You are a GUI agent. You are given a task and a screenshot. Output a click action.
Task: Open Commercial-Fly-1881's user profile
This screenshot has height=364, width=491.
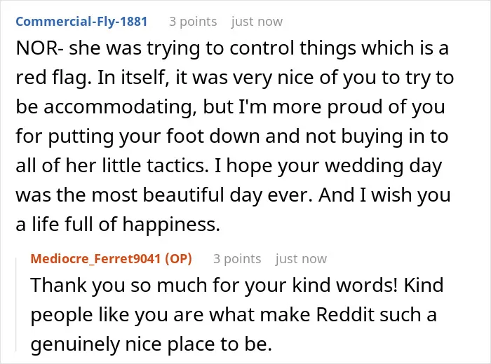(81, 22)
